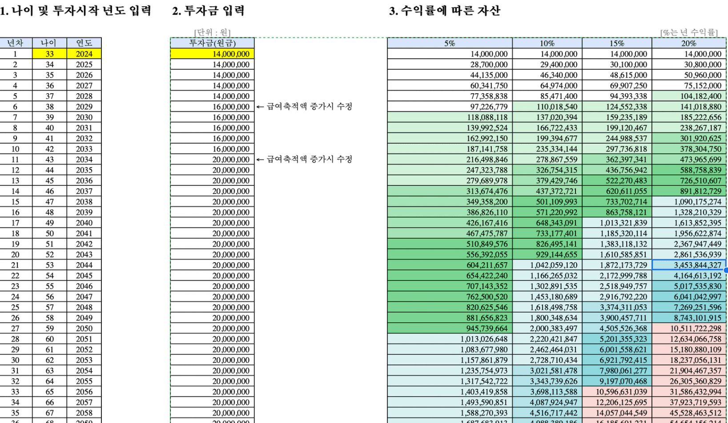
Task: Click the 급여축적액 증가시 수정 note in the 2029 row
Action: pyautogui.click(x=305, y=107)
